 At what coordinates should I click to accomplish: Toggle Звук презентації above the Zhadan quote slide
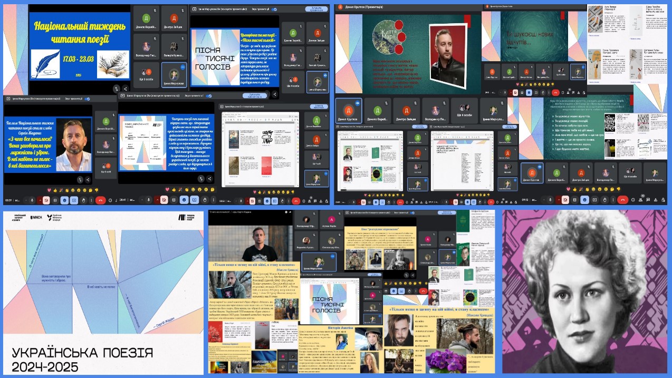[x=88, y=99]
